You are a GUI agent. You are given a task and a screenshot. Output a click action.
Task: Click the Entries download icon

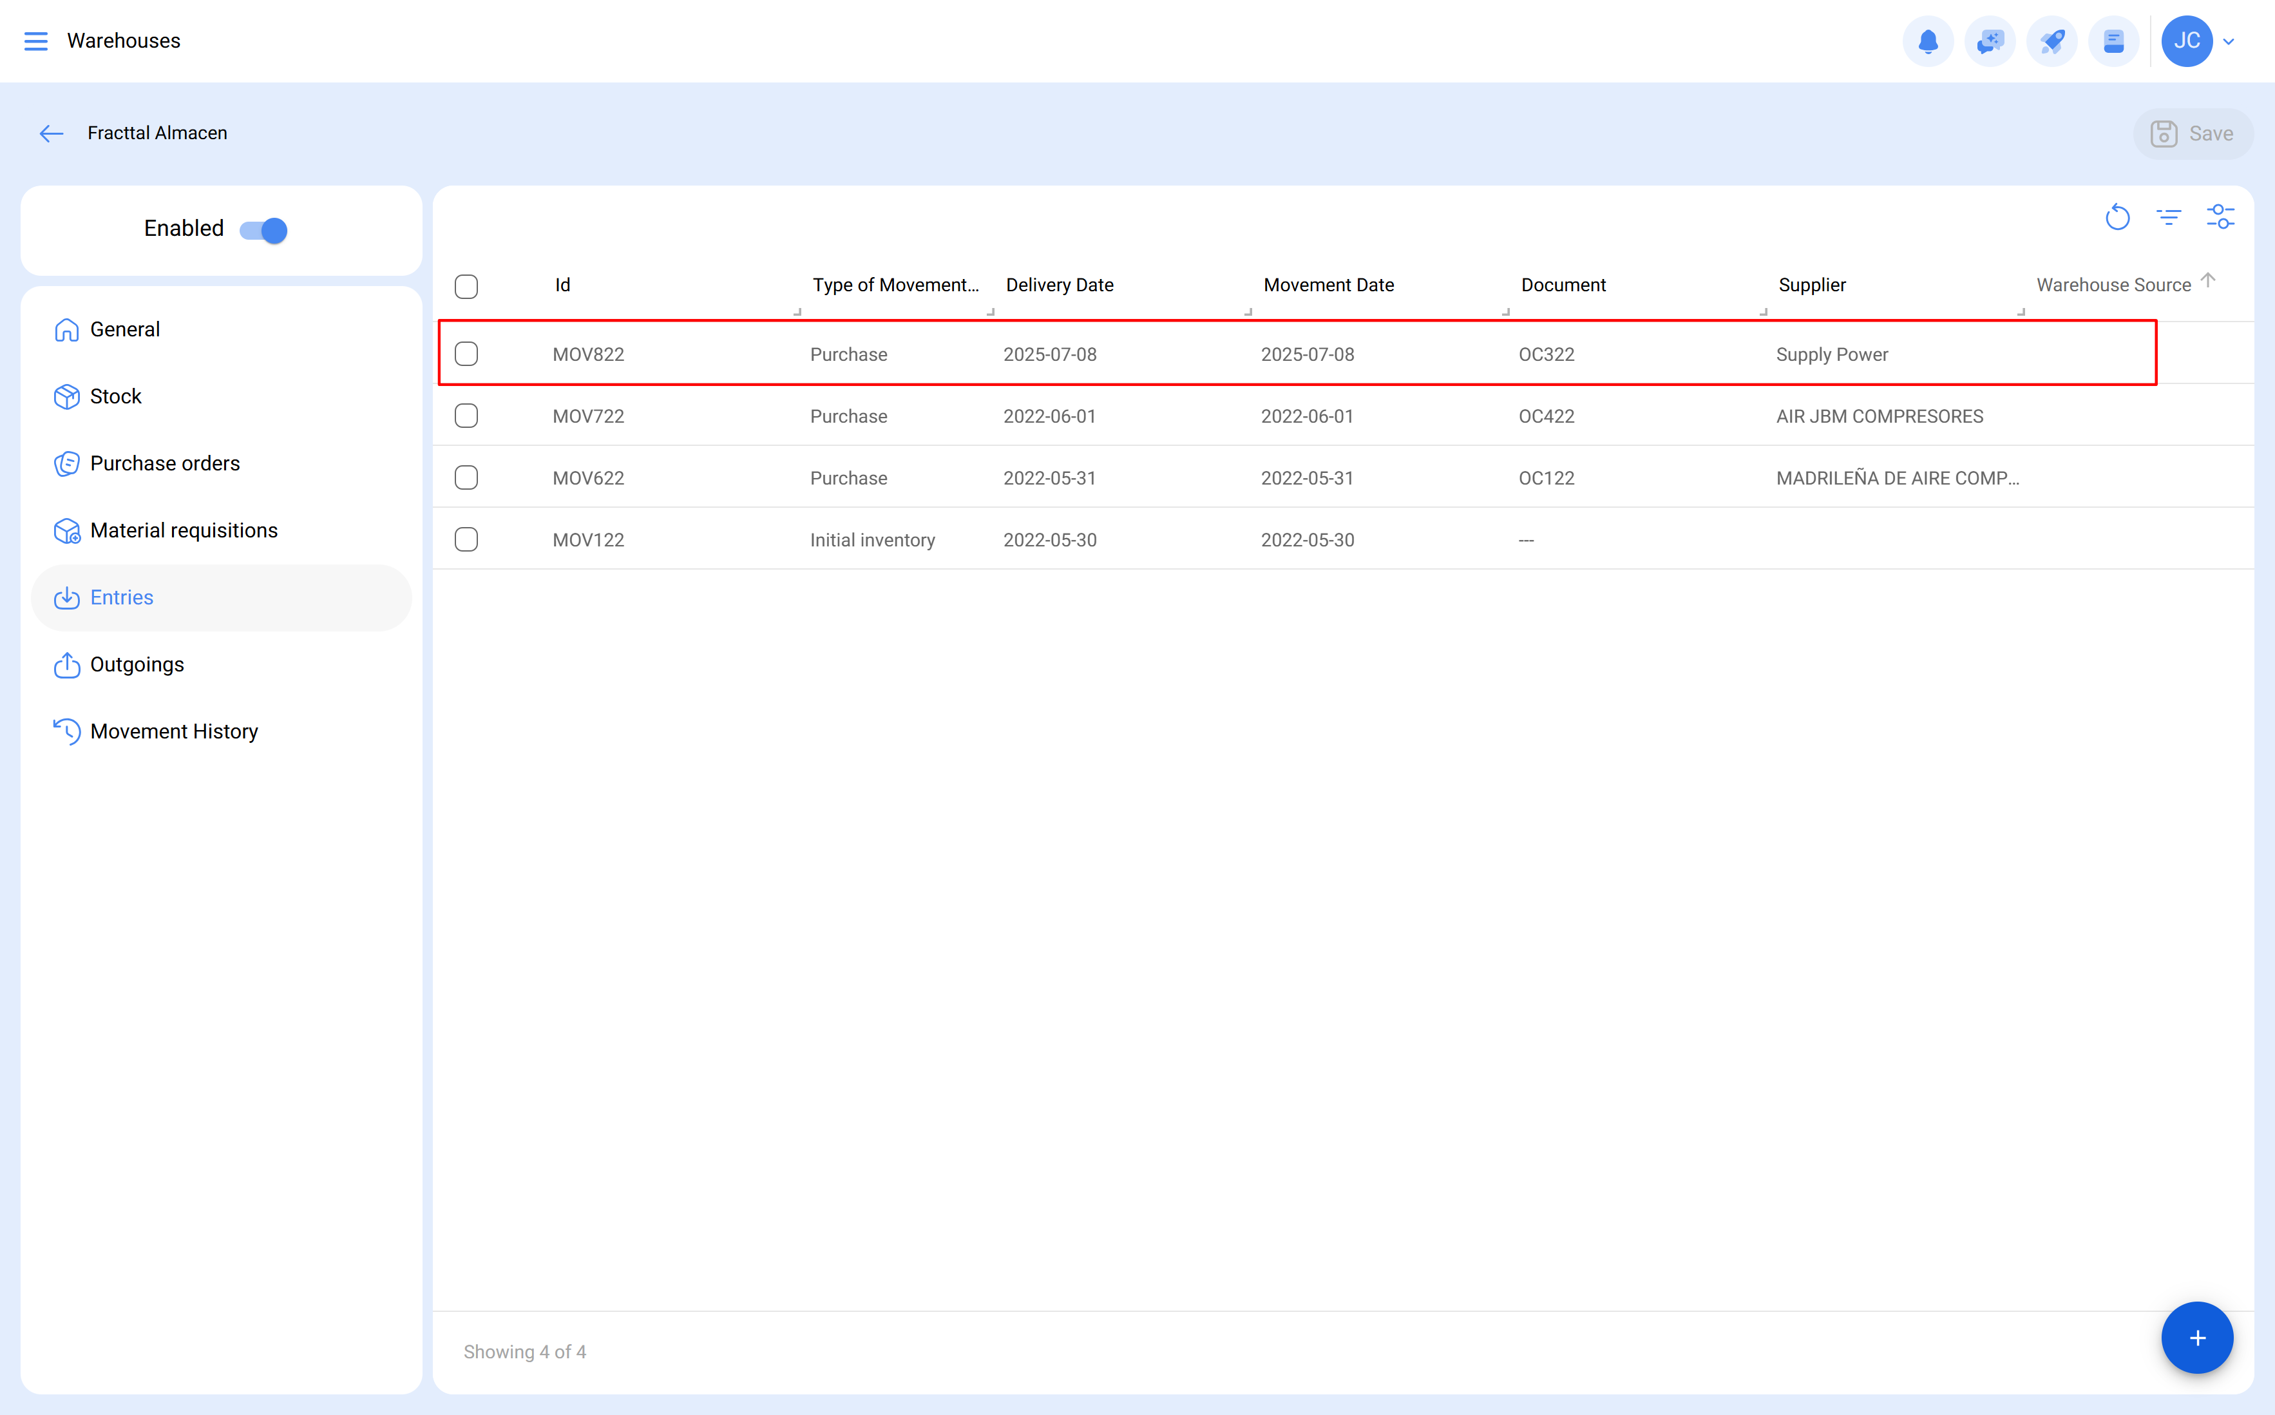pyautogui.click(x=66, y=598)
